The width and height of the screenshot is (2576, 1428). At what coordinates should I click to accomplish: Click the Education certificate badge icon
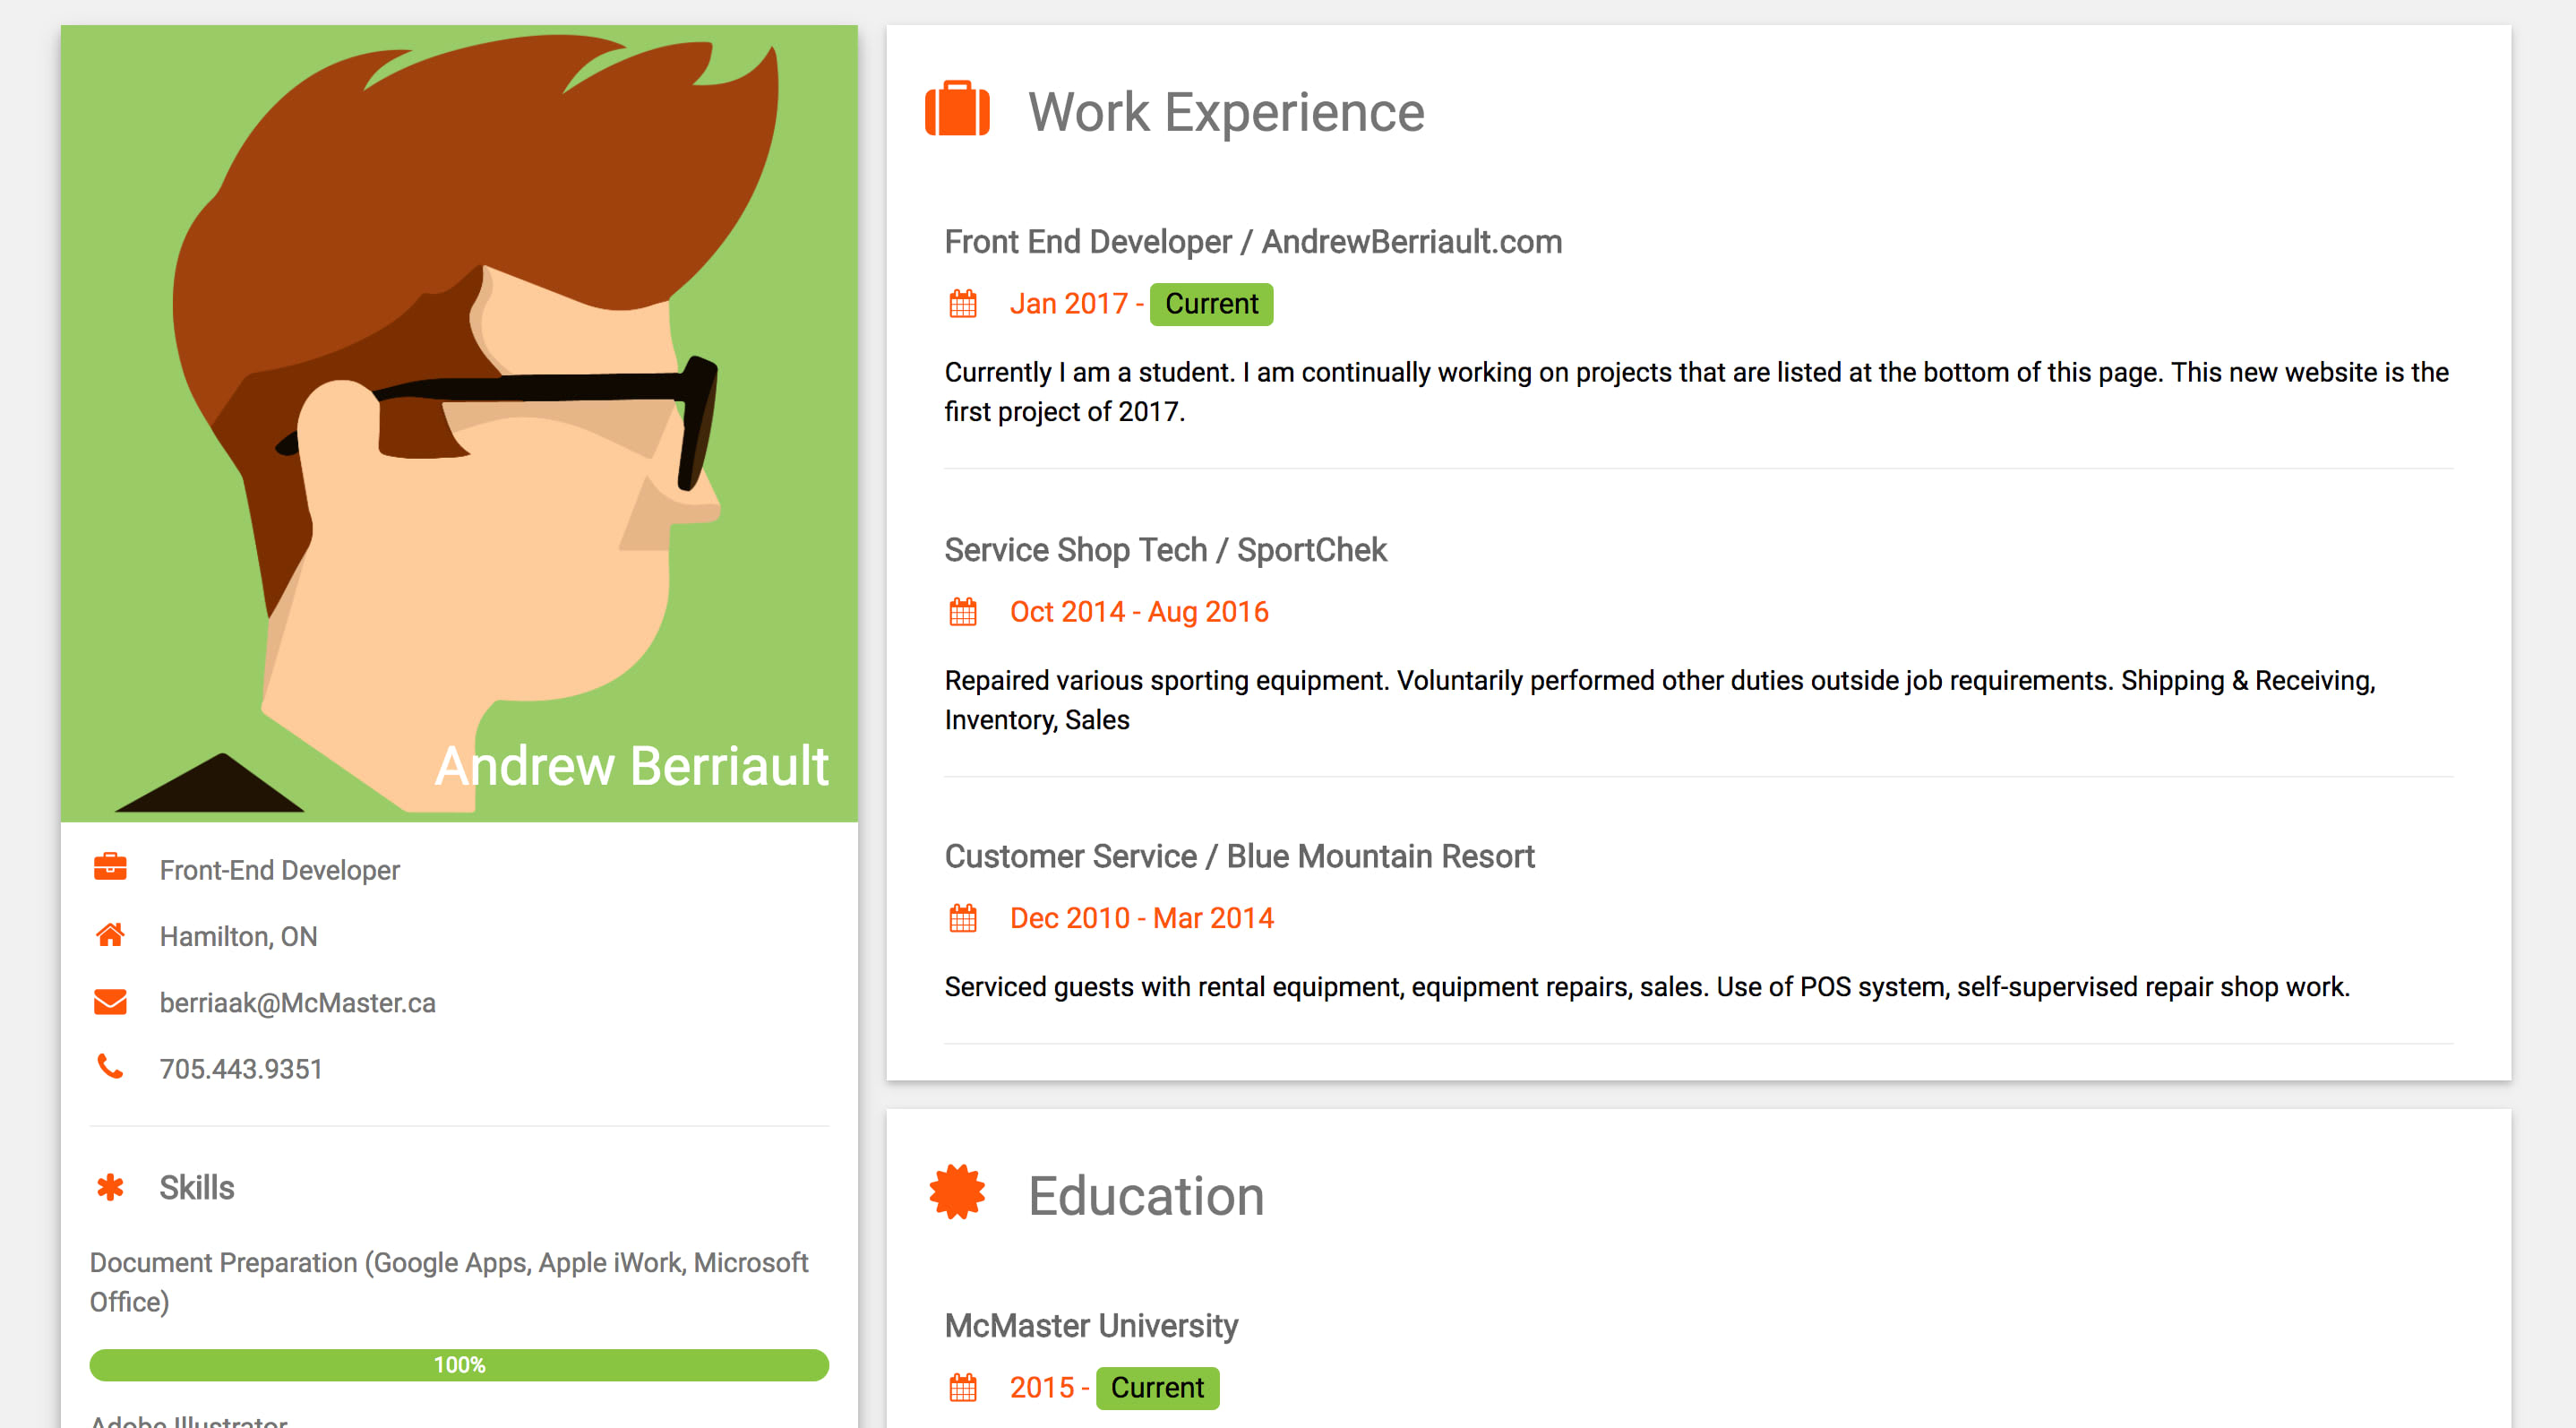coord(957,1192)
